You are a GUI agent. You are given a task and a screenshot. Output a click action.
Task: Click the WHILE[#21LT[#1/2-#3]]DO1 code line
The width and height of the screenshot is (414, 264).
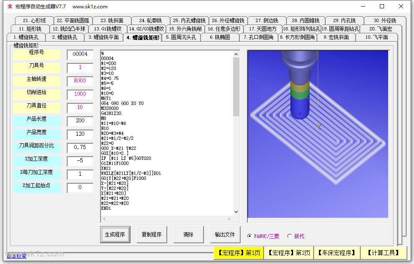coord(131,173)
